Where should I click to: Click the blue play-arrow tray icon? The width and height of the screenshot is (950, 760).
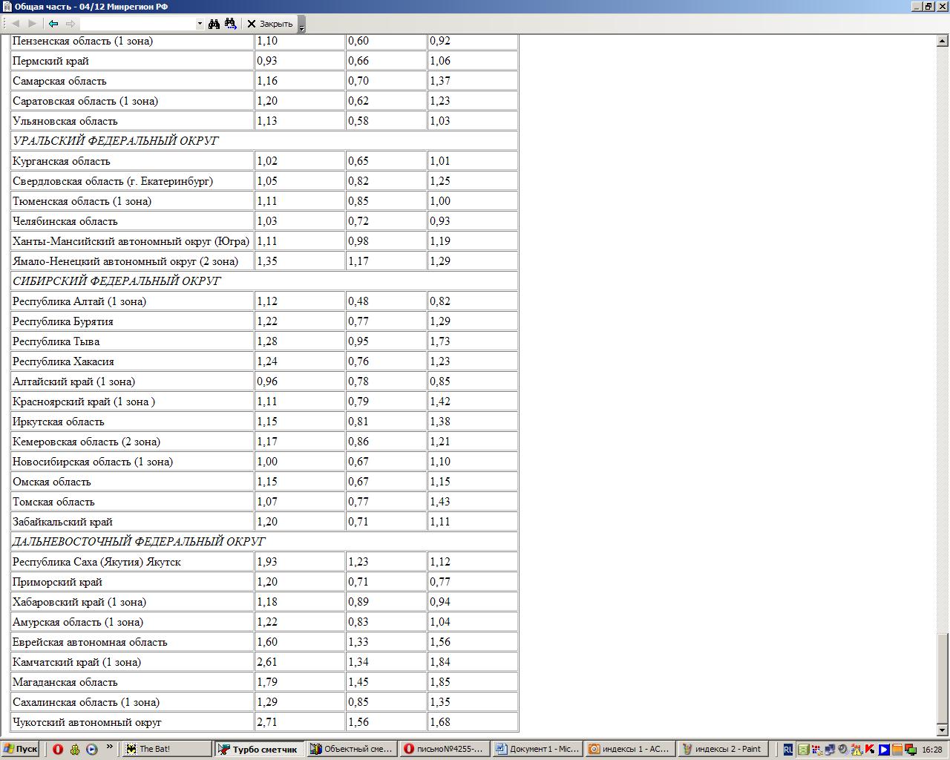click(x=884, y=750)
